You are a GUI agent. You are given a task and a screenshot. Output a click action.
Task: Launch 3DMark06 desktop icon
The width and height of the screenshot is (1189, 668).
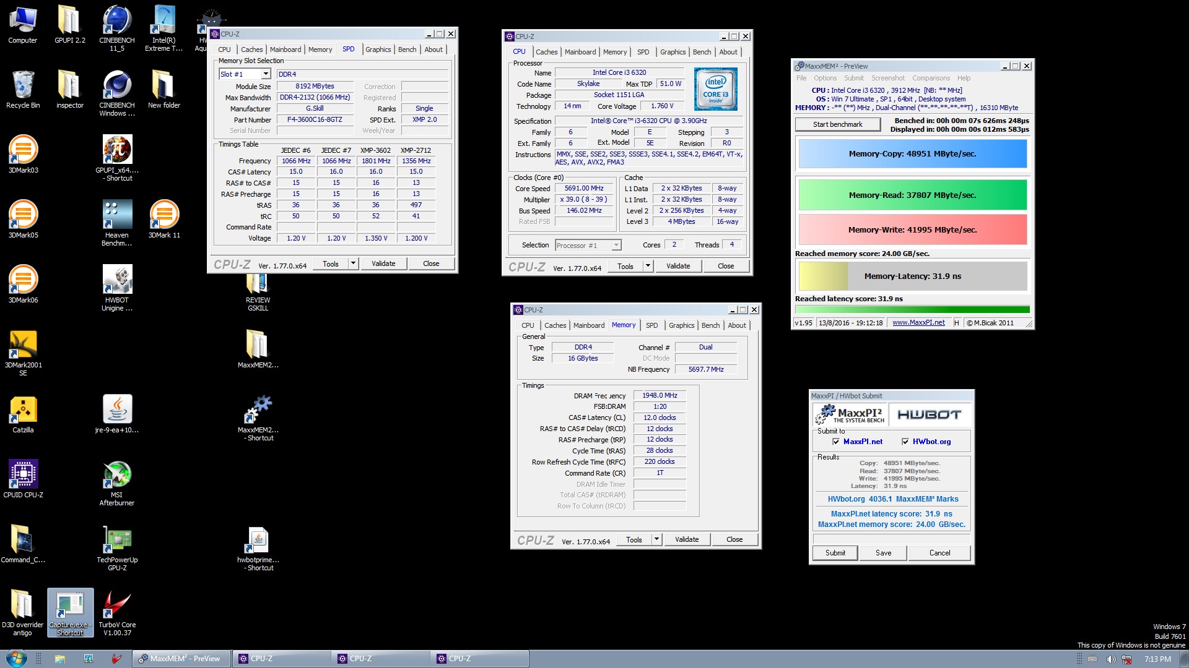pyautogui.click(x=23, y=285)
